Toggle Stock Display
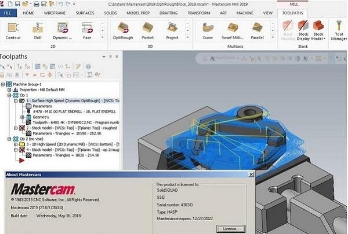 pos(303,31)
